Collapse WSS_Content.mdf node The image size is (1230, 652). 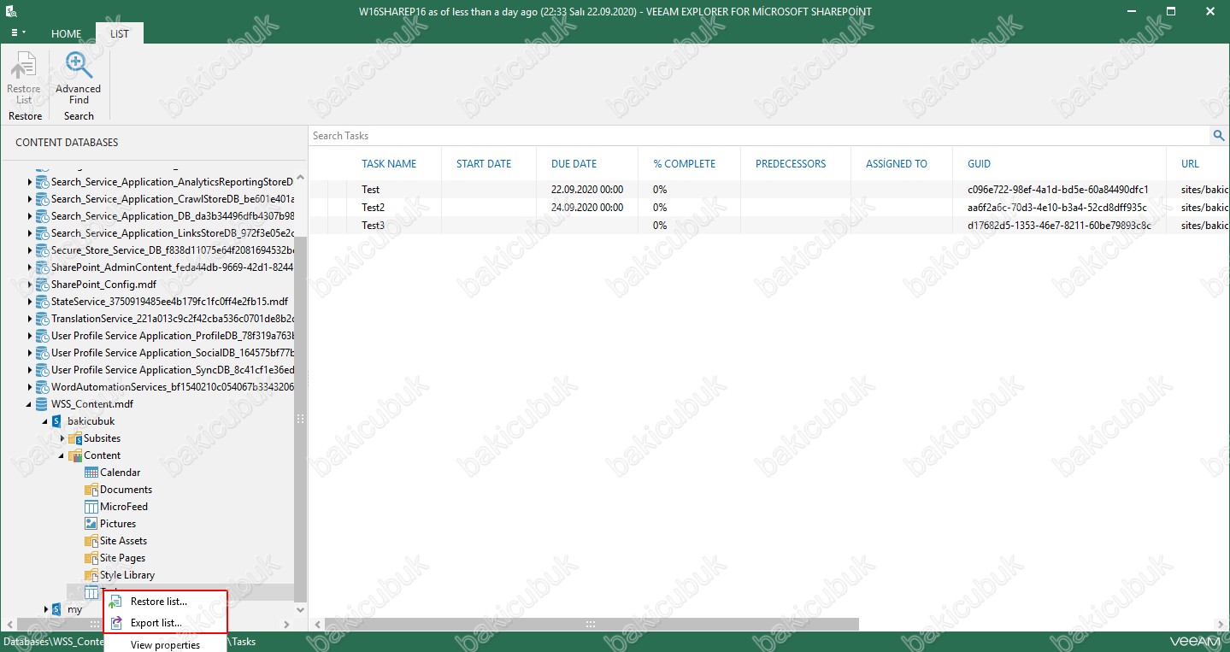30,404
